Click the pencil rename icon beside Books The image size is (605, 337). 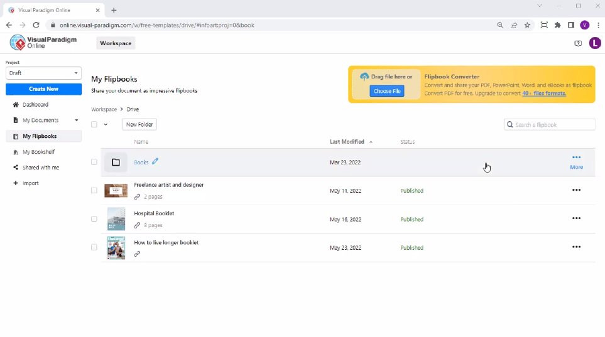155,161
